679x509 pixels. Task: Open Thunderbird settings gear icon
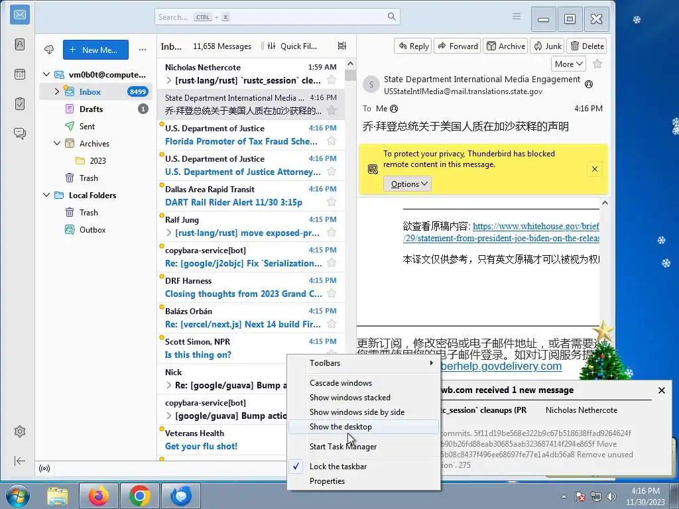click(20, 431)
